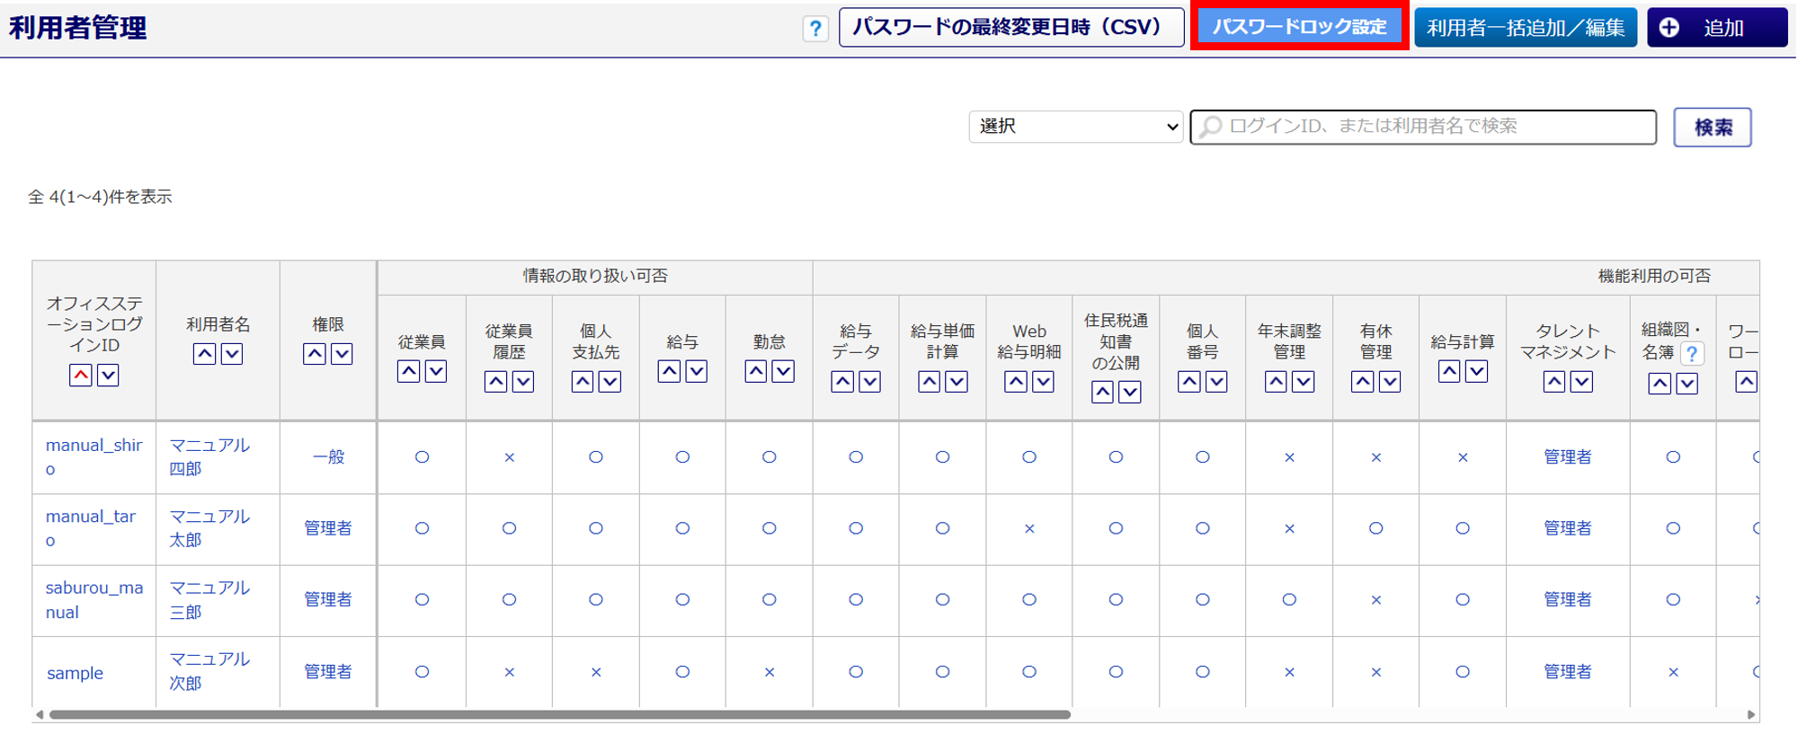The width and height of the screenshot is (1798, 734).
Task: Sort 給与 column ascending
Action: pos(669,371)
